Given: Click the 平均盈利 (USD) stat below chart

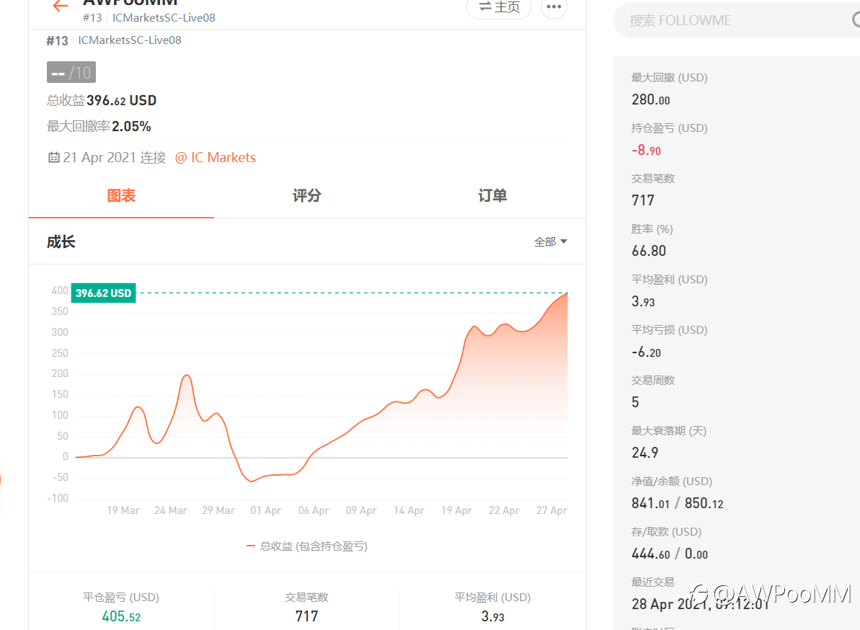Looking at the screenshot, I should point(492,608).
